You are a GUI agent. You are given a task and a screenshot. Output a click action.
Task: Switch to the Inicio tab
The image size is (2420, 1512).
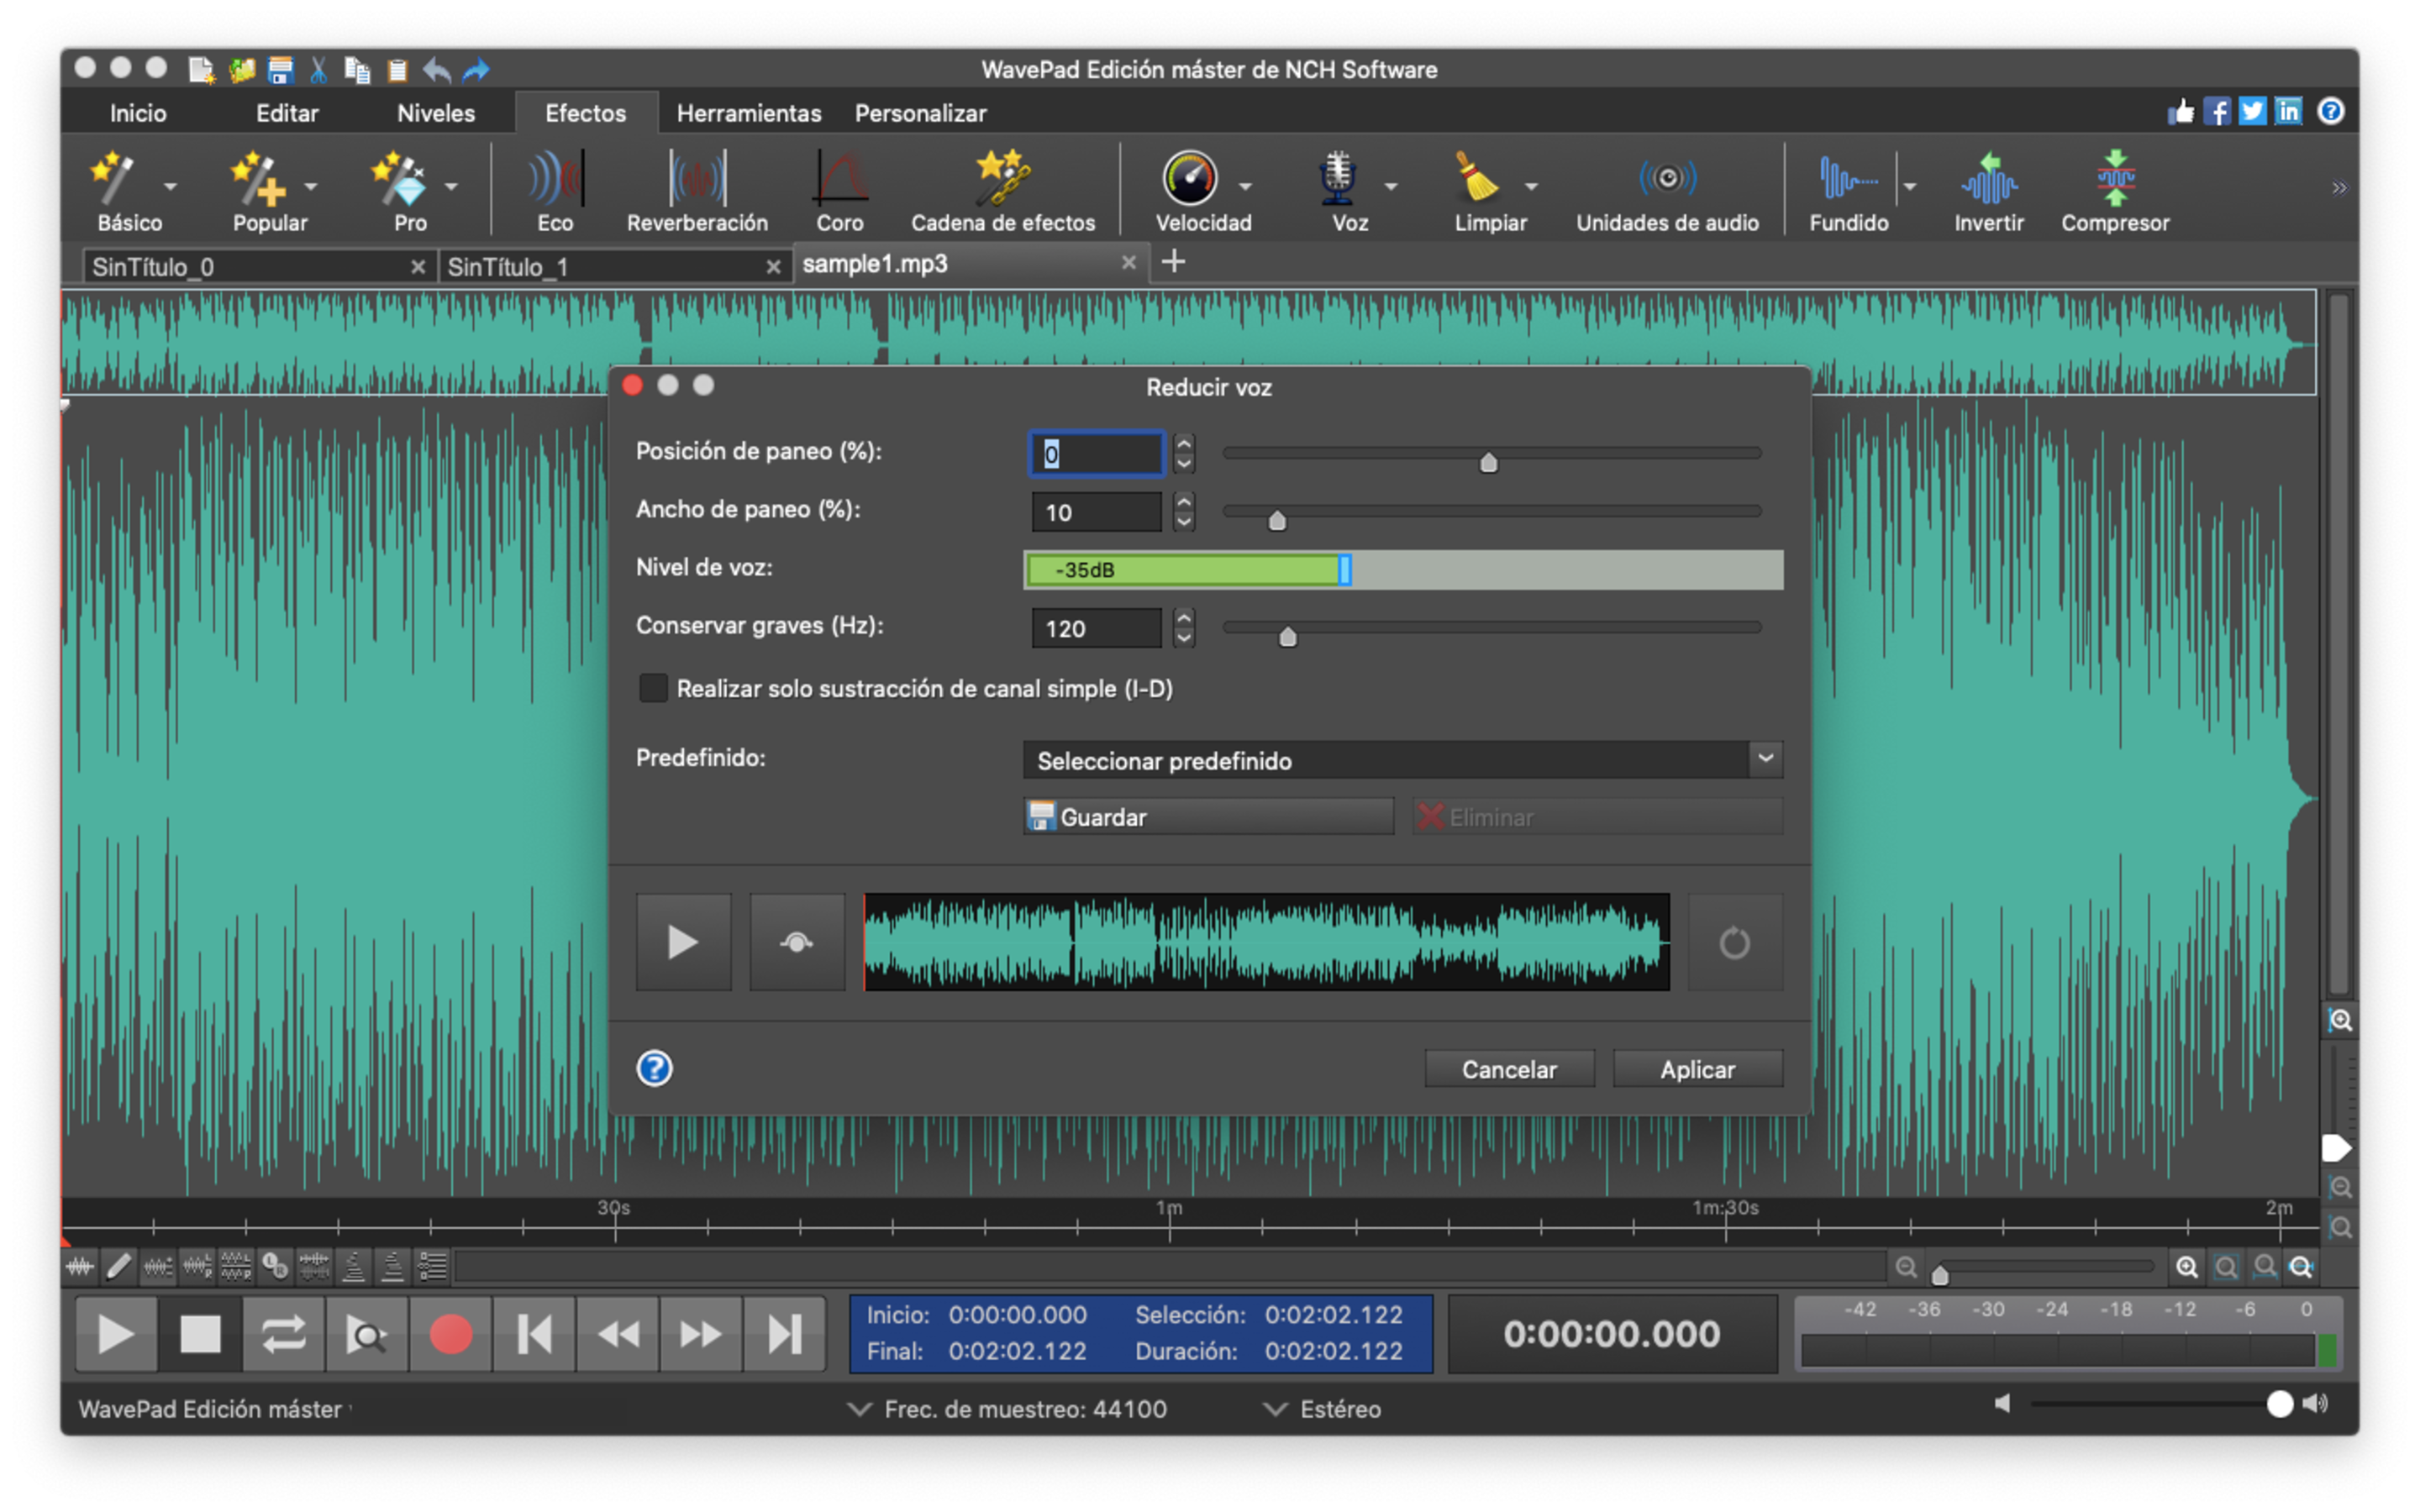138,113
